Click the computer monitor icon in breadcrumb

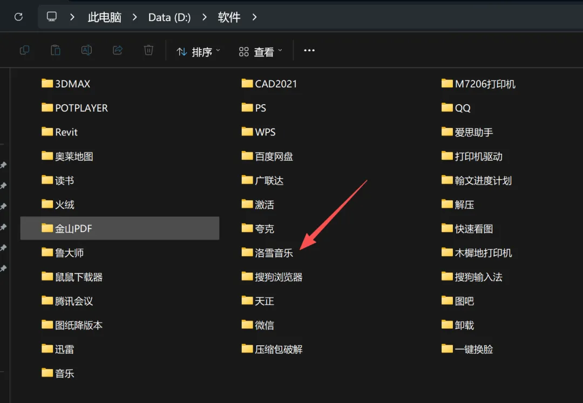[52, 17]
